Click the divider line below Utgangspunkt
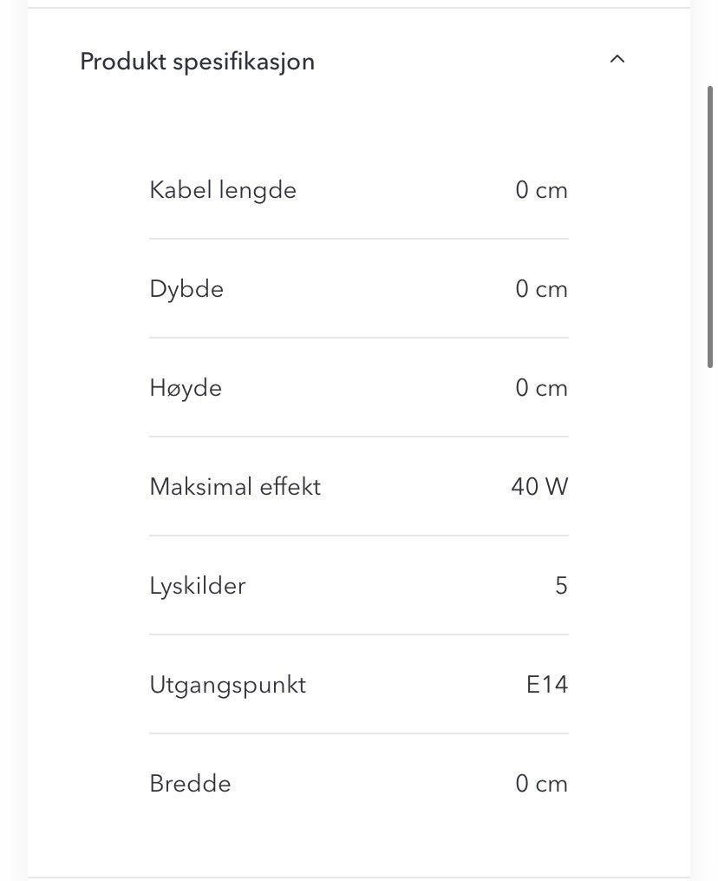 359,733
